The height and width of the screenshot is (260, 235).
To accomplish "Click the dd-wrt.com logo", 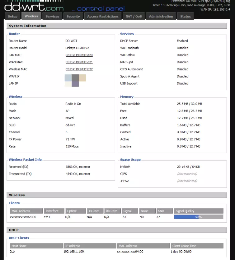I will (x=34, y=6).
